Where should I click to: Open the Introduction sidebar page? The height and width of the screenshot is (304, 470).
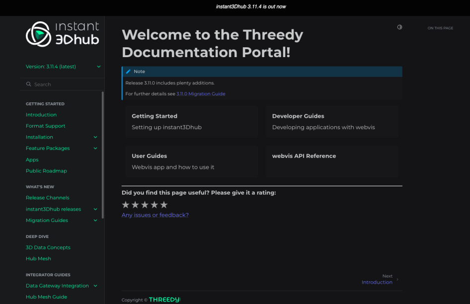(41, 115)
